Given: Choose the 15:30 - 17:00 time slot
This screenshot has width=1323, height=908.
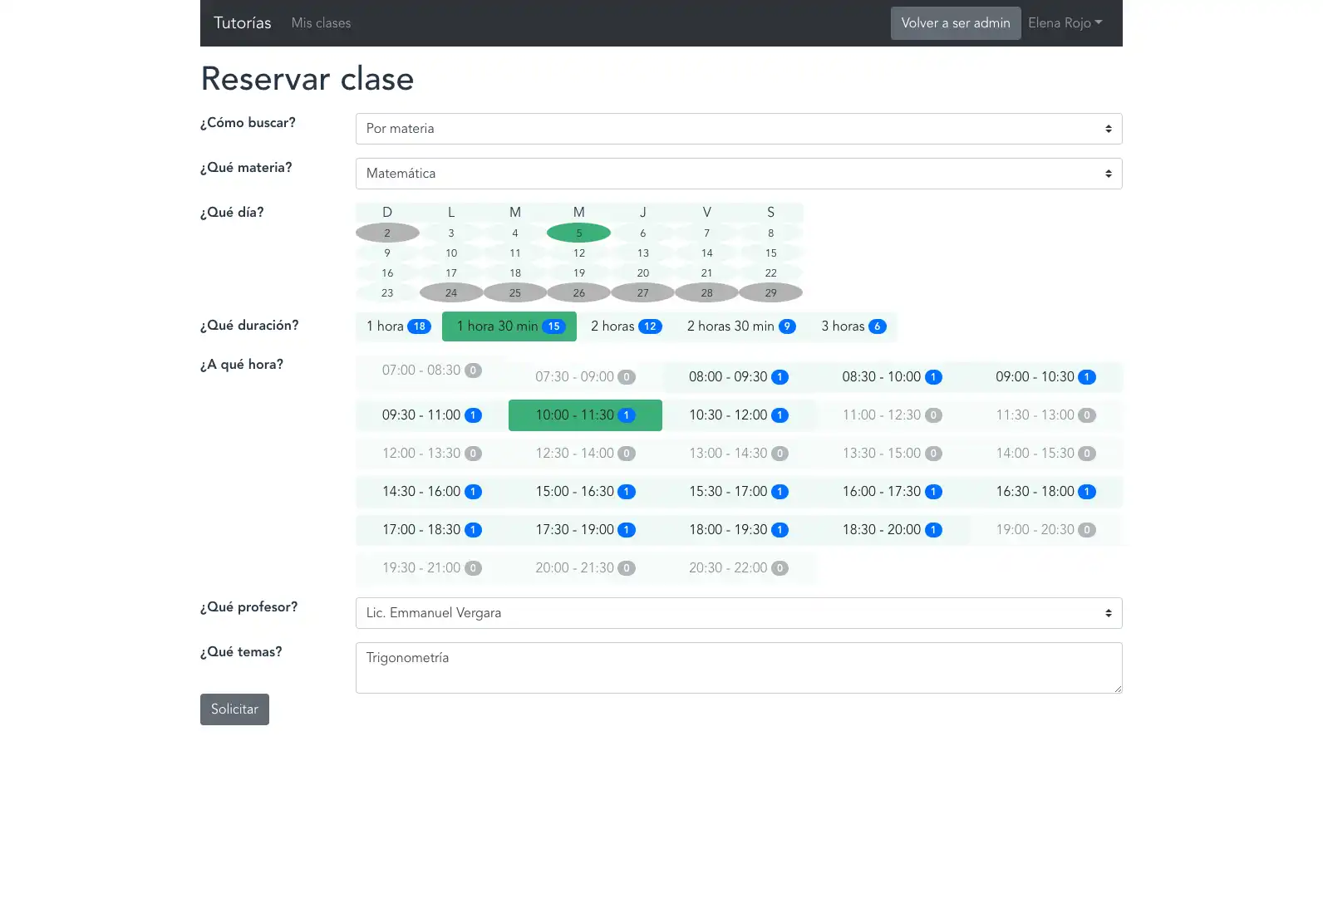Looking at the screenshot, I should 739,492.
